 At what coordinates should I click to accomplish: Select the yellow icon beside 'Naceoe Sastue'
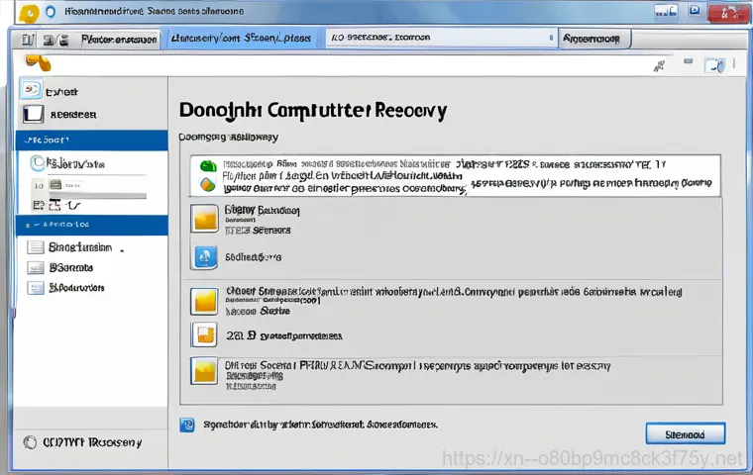(204, 302)
